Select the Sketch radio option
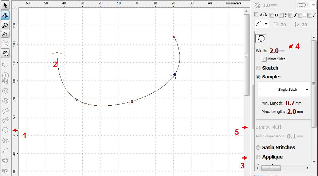 click(x=258, y=68)
